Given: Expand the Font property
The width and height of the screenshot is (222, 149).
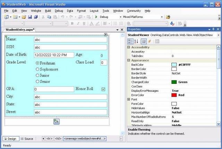Looking at the screenshot, I should point(129,99).
